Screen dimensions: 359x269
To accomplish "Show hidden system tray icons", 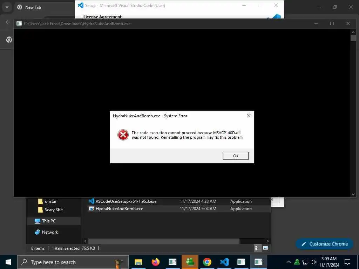I will click(289, 262).
